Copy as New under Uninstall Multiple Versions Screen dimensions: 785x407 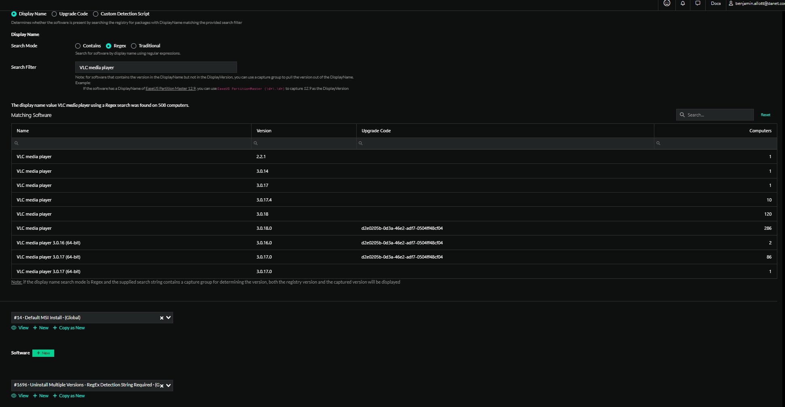[x=69, y=396]
